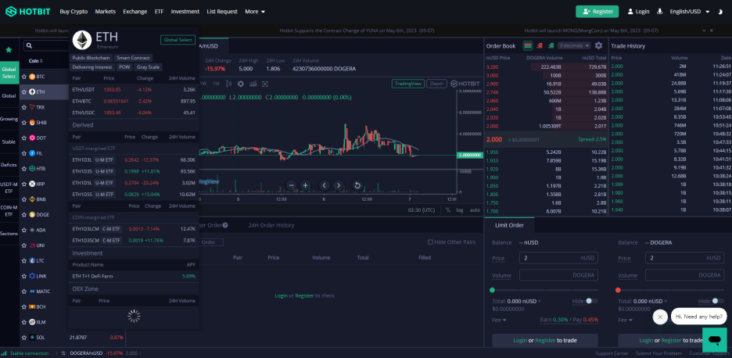Click the Hotbit watermark logo on the chart
The image size is (732, 358).
point(465,84)
